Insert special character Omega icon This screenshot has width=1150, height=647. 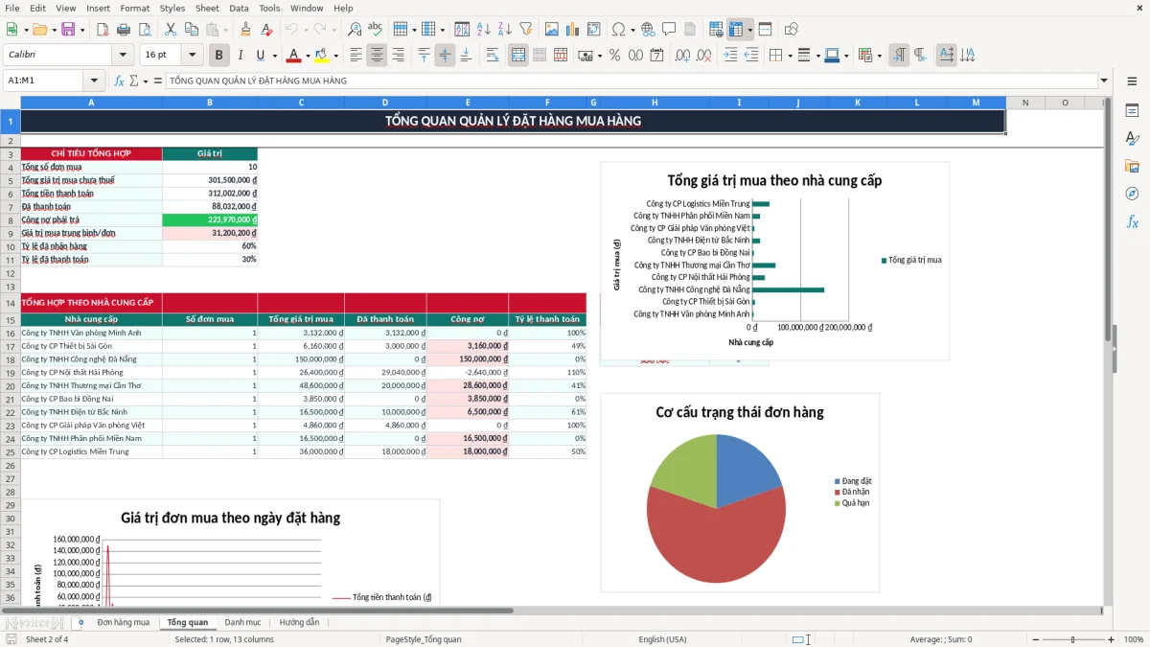coord(618,30)
